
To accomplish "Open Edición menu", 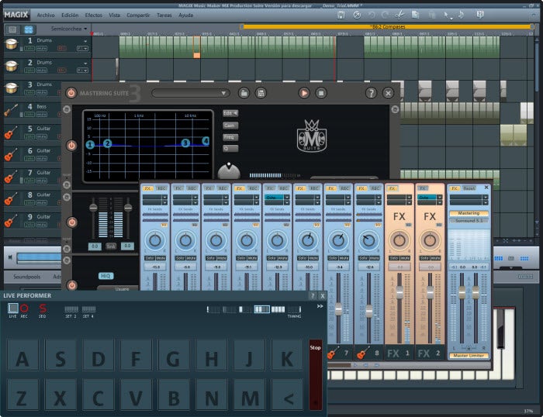I will point(70,16).
